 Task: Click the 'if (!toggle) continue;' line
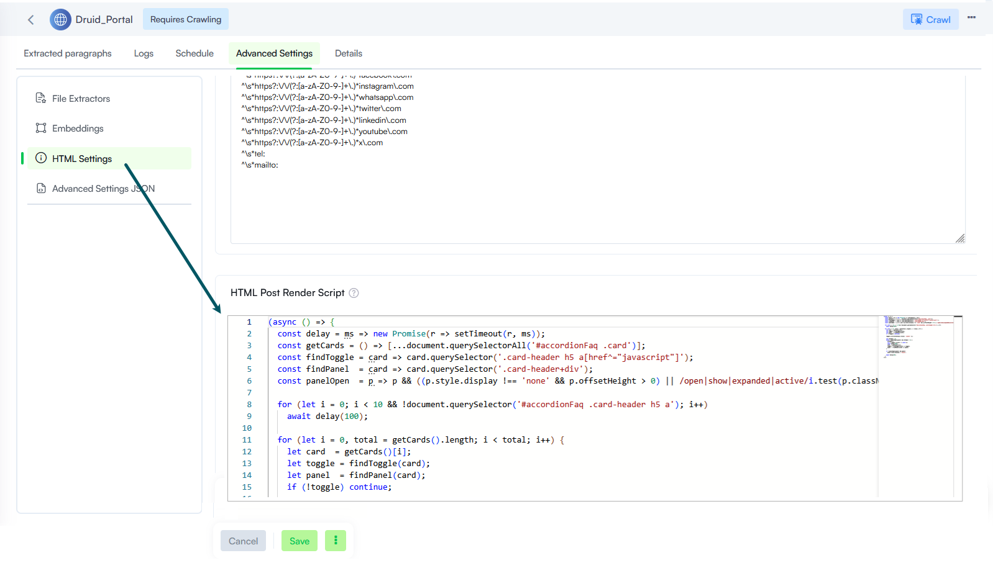tap(339, 487)
